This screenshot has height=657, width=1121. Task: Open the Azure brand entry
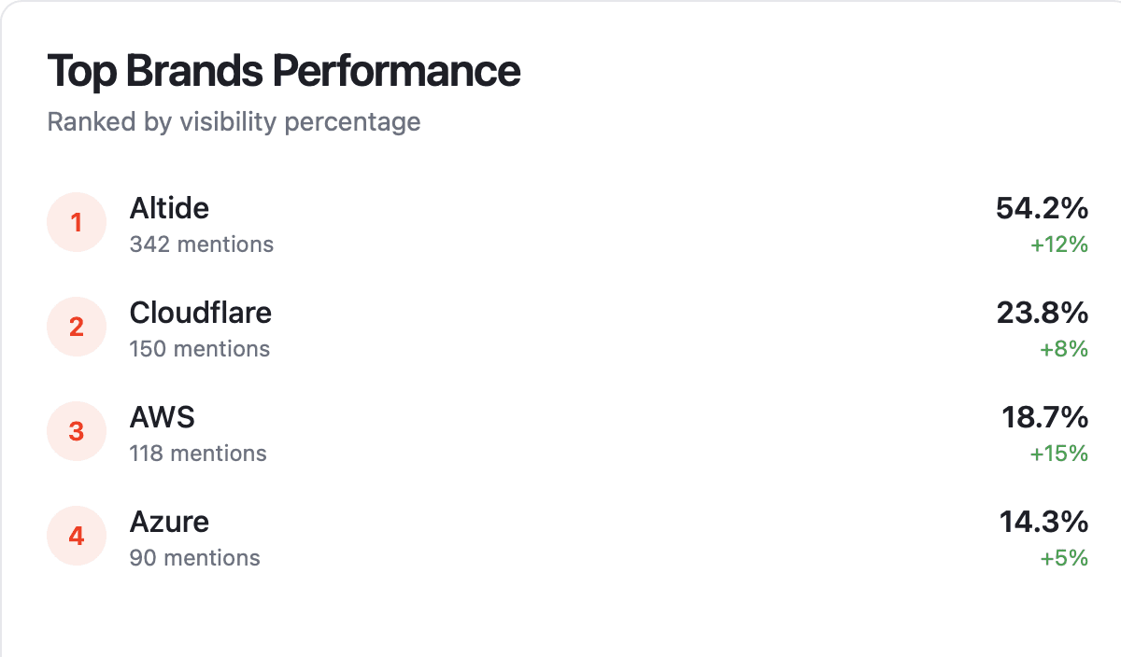169,522
